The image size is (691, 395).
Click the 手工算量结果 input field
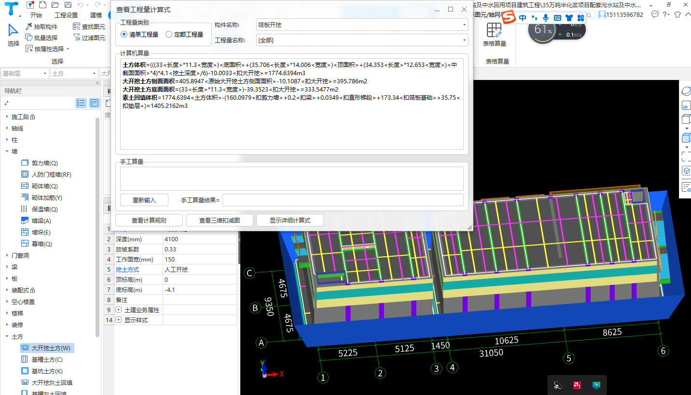point(343,200)
